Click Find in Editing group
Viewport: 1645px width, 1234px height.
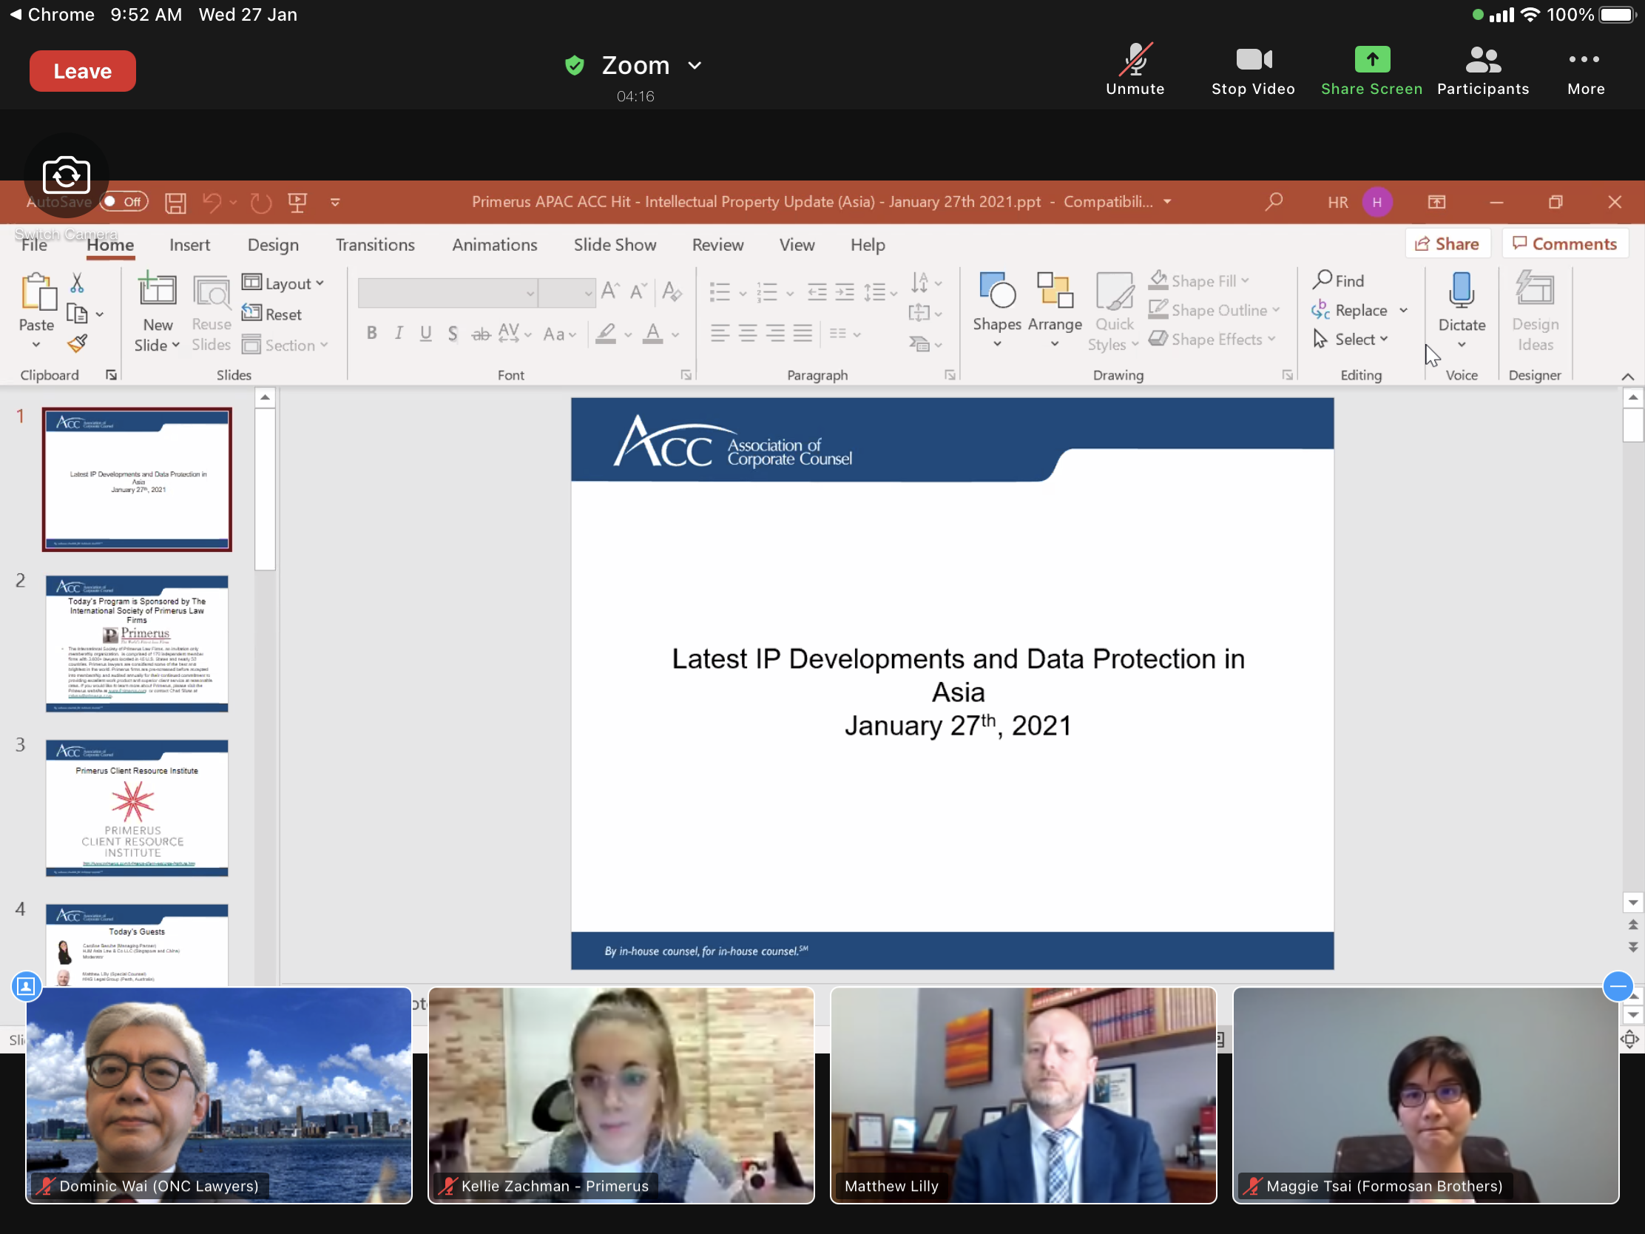[x=1338, y=280]
